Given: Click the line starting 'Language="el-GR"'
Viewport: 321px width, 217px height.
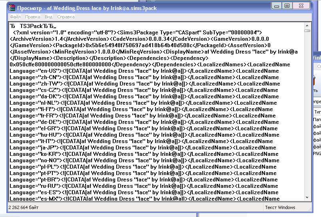Looking at the screenshot, I should coord(144,128).
